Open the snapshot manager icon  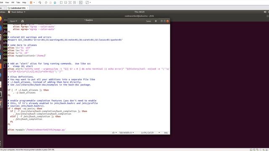coord(55,3)
